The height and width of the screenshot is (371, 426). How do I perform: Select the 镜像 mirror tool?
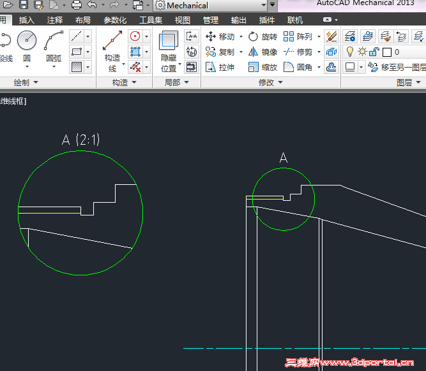click(x=262, y=52)
